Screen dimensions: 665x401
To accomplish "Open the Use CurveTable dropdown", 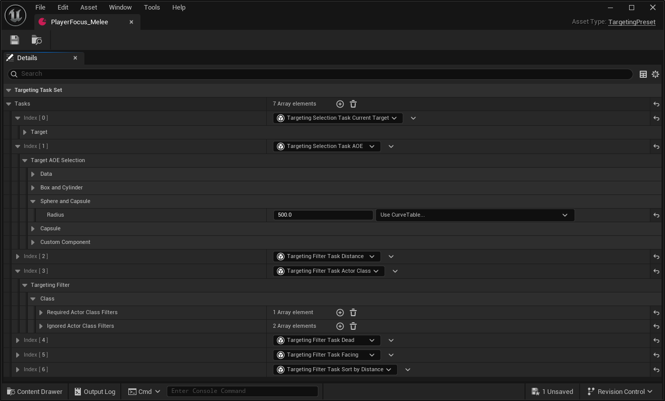I will pos(474,215).
